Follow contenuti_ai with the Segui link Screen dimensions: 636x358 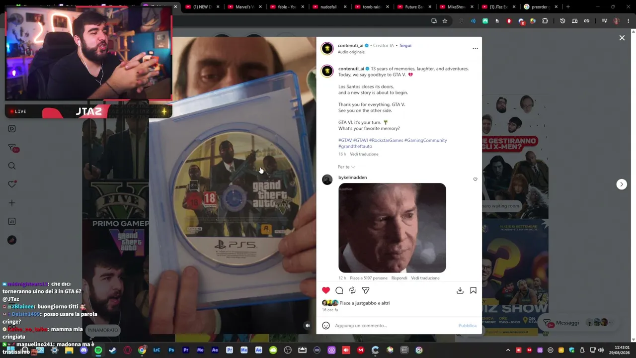405,45
